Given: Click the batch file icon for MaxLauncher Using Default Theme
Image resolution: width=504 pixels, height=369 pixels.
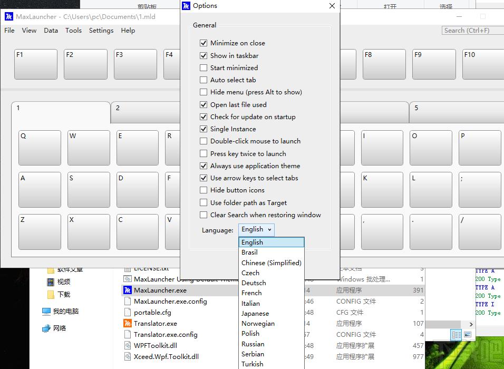Looking at the screenshot, I should (x=128, y=279).
